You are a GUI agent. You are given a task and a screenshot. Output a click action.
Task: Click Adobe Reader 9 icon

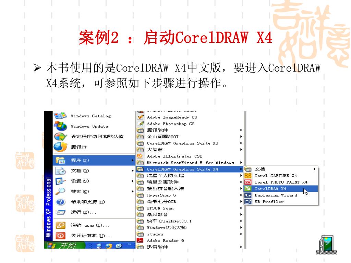pyautogui.click(x=140, y=240)
